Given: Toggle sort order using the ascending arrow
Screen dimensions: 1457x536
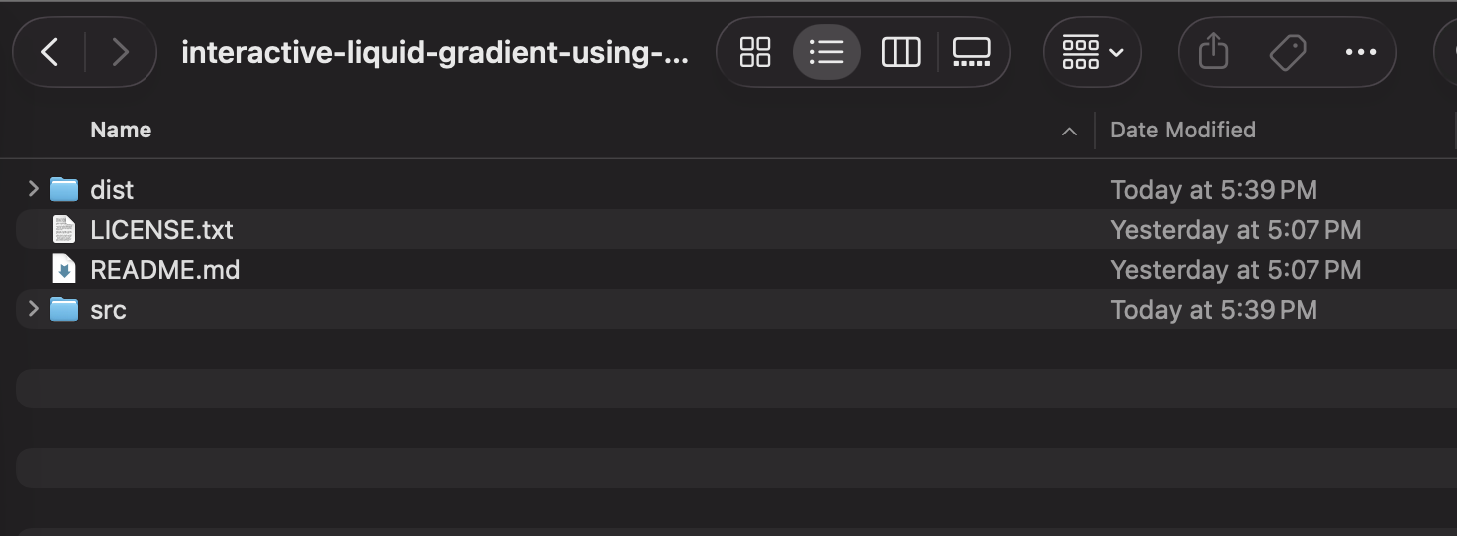Looking at the screenshot, I should click(1069, 131).
